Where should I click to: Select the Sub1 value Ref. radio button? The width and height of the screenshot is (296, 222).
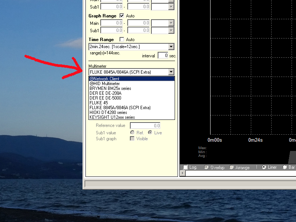click(x=132, y=132)
